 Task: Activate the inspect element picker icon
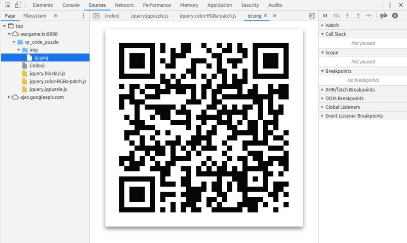point(8,5)
